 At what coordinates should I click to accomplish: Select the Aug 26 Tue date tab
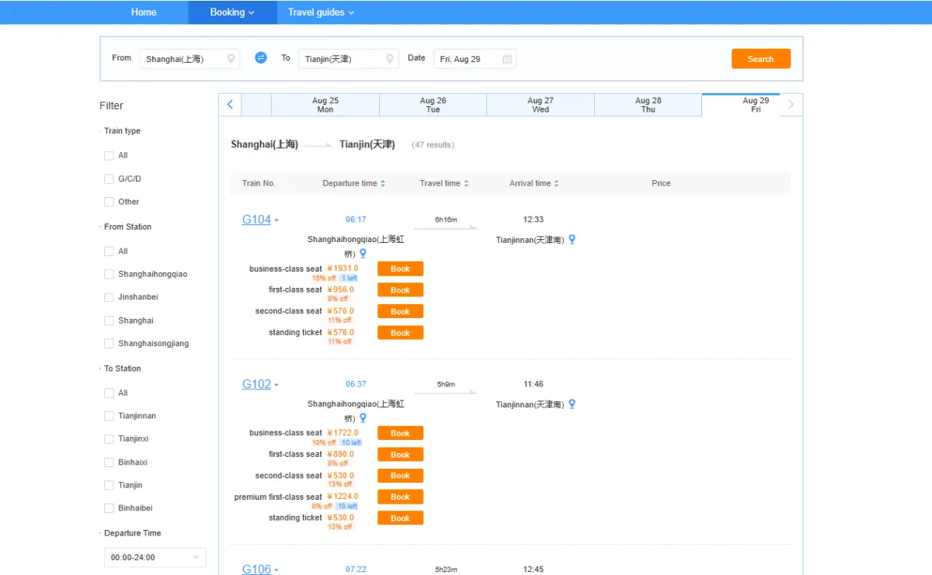click(433, 105)
